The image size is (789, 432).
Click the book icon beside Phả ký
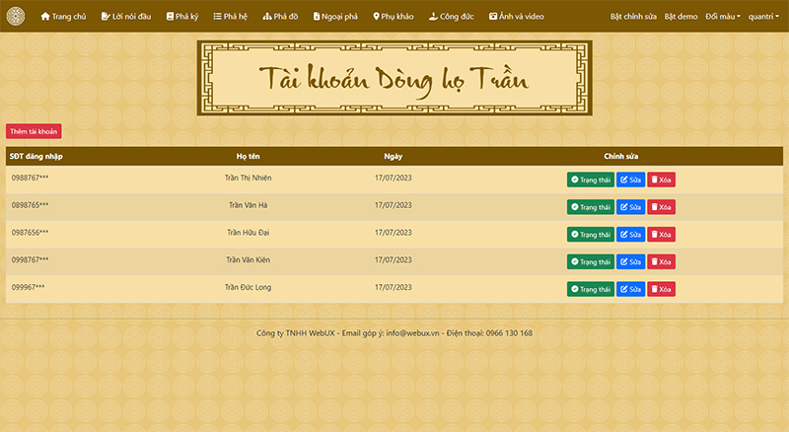pos(170,17)
